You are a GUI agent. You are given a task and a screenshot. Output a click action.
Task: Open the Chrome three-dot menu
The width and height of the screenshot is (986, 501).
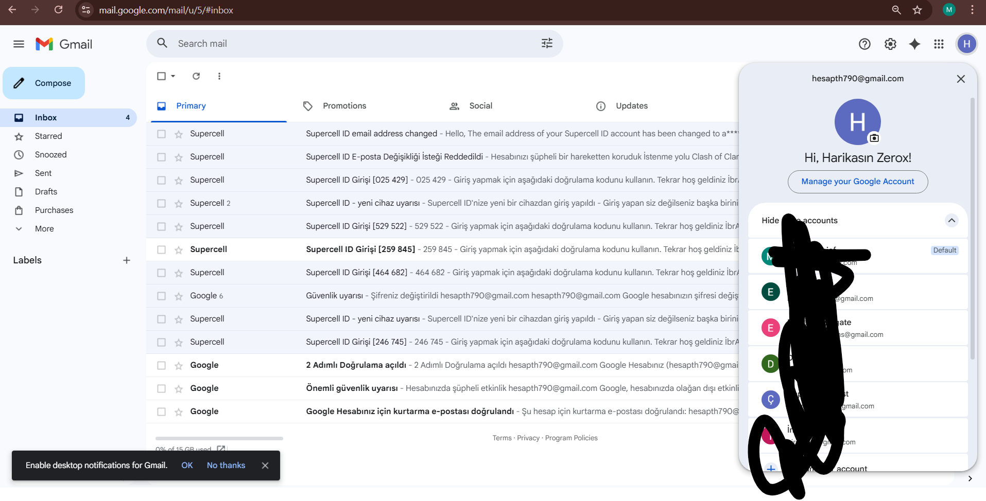pyautogui.click(x=972, y=10)
